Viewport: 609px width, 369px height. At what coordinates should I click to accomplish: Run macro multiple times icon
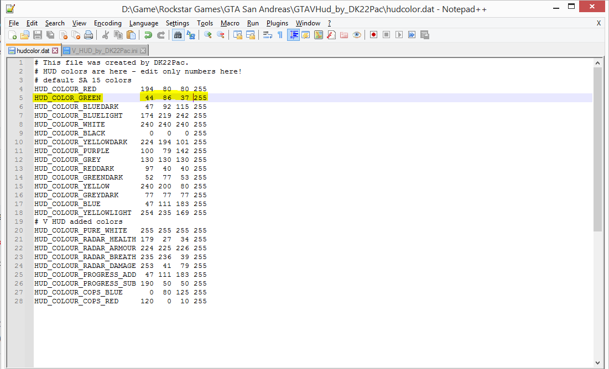[412, 35]
